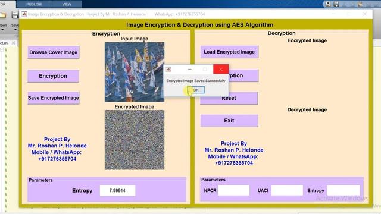Click 'Encrypted Image Saved Successfully' message text

[196, 81]
